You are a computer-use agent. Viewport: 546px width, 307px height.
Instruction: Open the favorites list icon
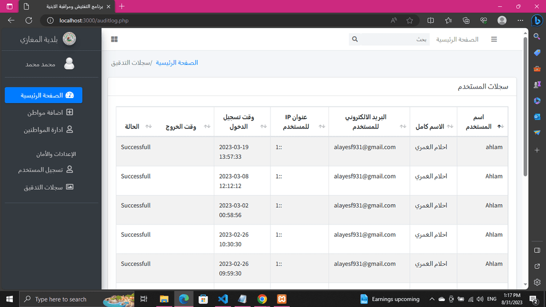pos(448,21)
